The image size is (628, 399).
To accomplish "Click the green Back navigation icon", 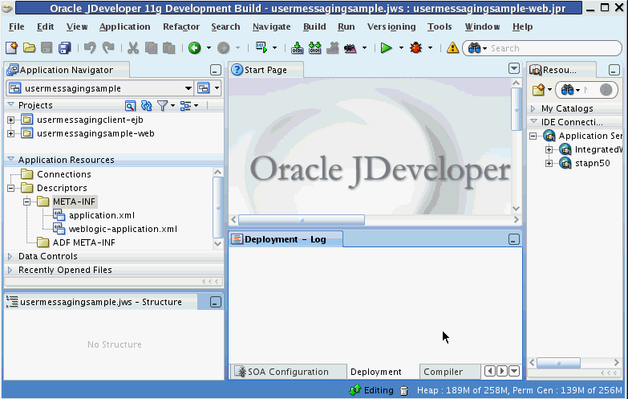I will click(x=195, y=48).
